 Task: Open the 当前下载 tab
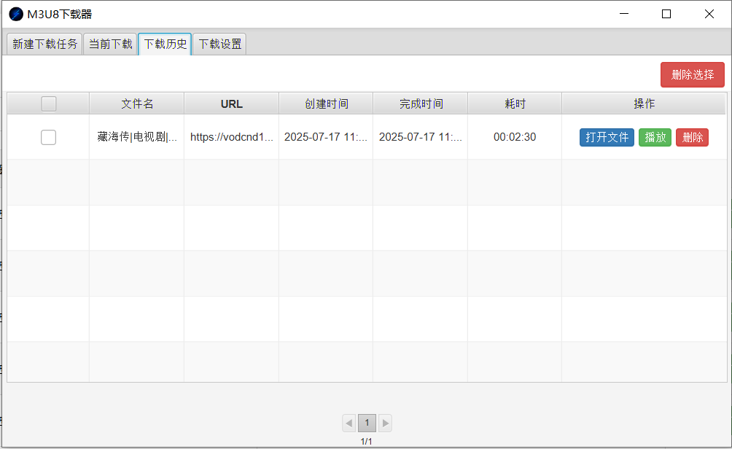click(x=109, y=44)
